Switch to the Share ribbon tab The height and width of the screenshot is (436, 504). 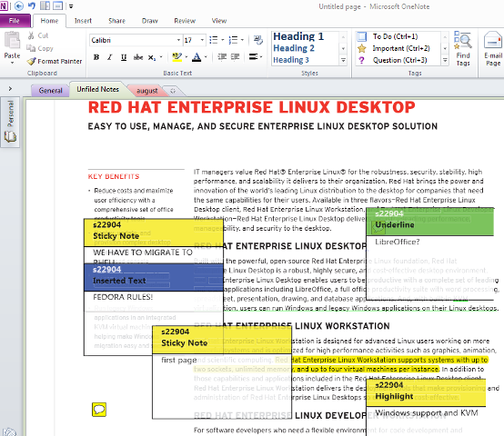point(116,21)
